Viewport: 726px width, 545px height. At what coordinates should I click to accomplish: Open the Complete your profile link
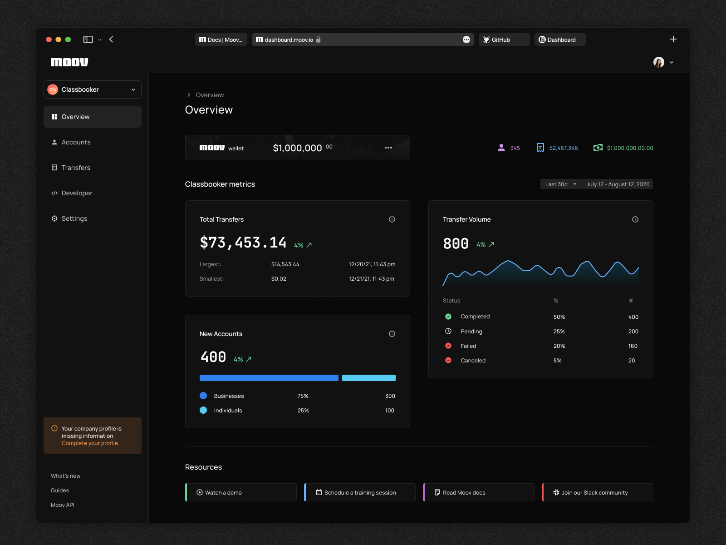90,443
